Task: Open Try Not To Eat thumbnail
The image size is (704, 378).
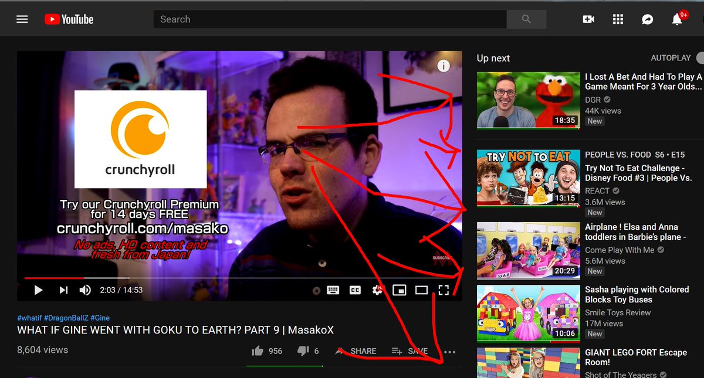Action: point(528,178)
